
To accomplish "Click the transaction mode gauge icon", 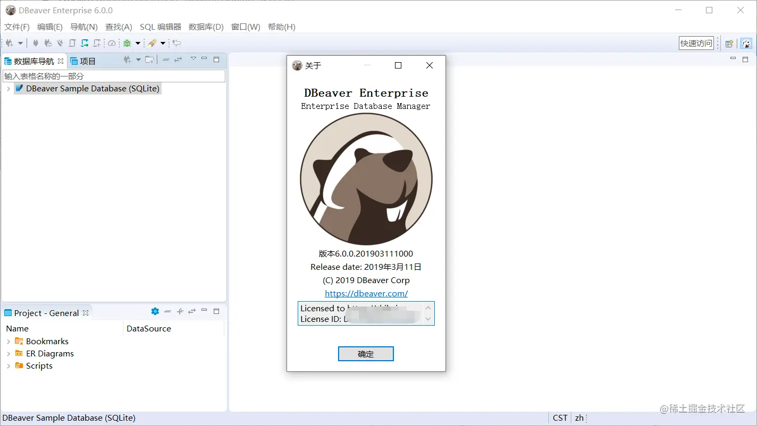I will point(112,42).
